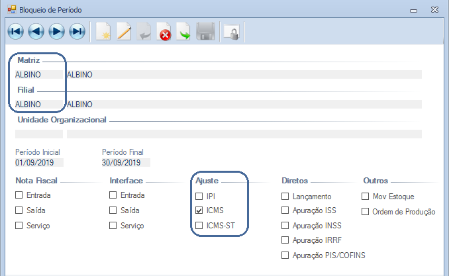Click the Período Inicial date field

click(39, 163)
